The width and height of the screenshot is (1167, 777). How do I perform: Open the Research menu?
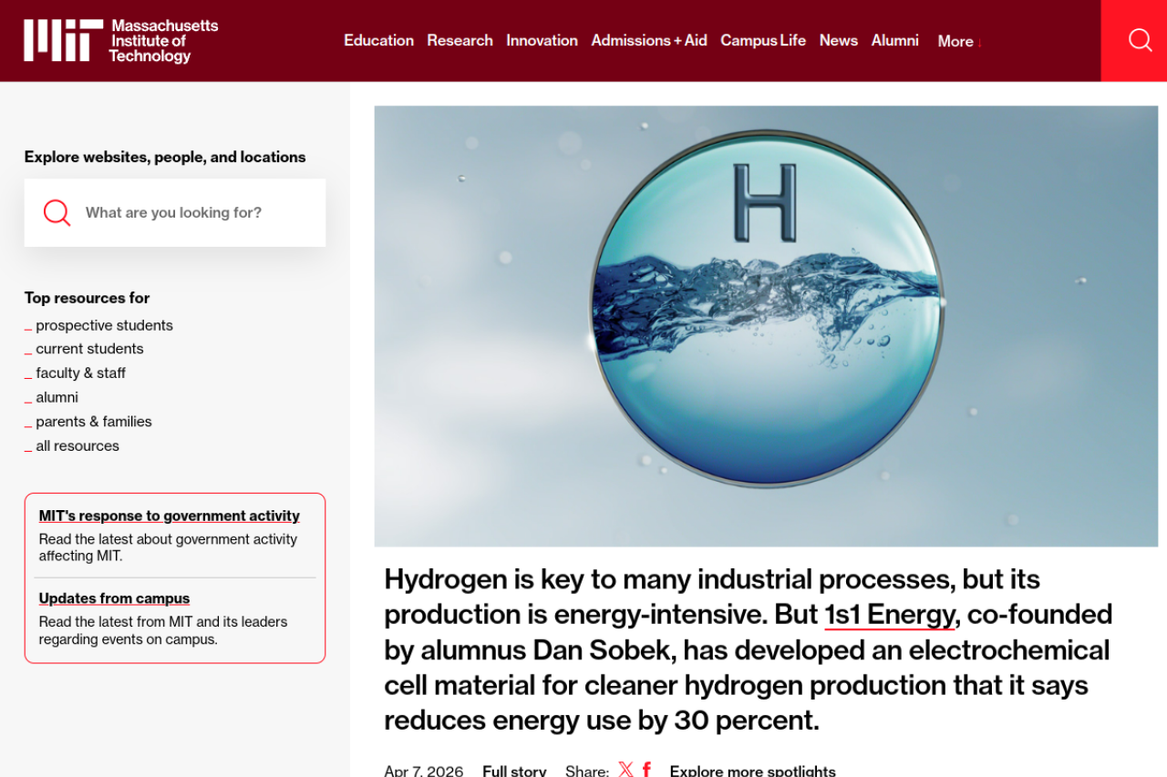click(460, 40)
